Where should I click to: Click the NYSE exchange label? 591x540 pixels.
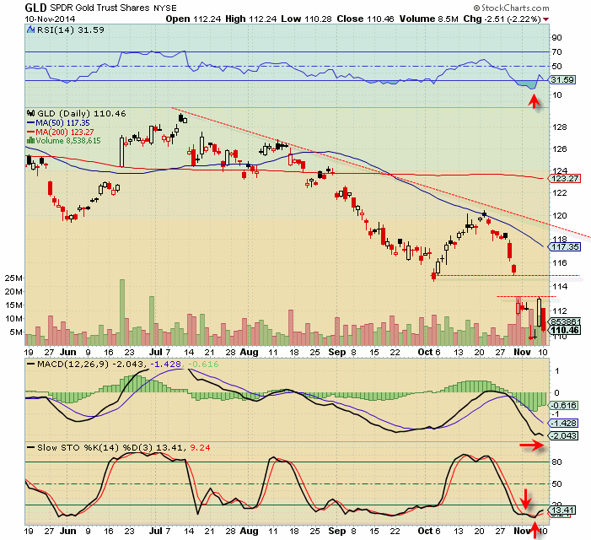click(164, 8)
